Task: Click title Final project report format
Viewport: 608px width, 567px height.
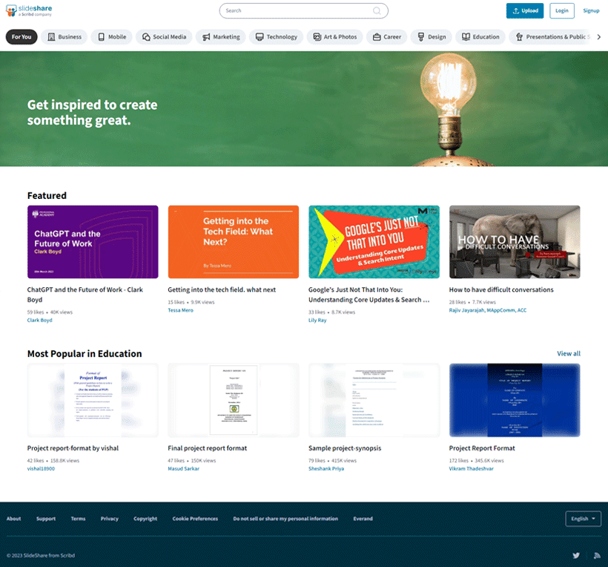Action: click(207, 448)
